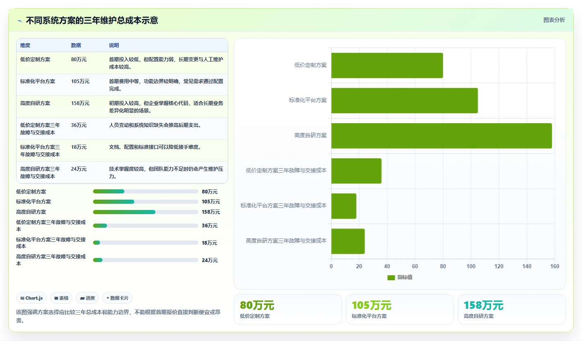This screenshot has height=341, width=582.
Task: Toggle the 指标值 legend color box
Action: [391, 277]
